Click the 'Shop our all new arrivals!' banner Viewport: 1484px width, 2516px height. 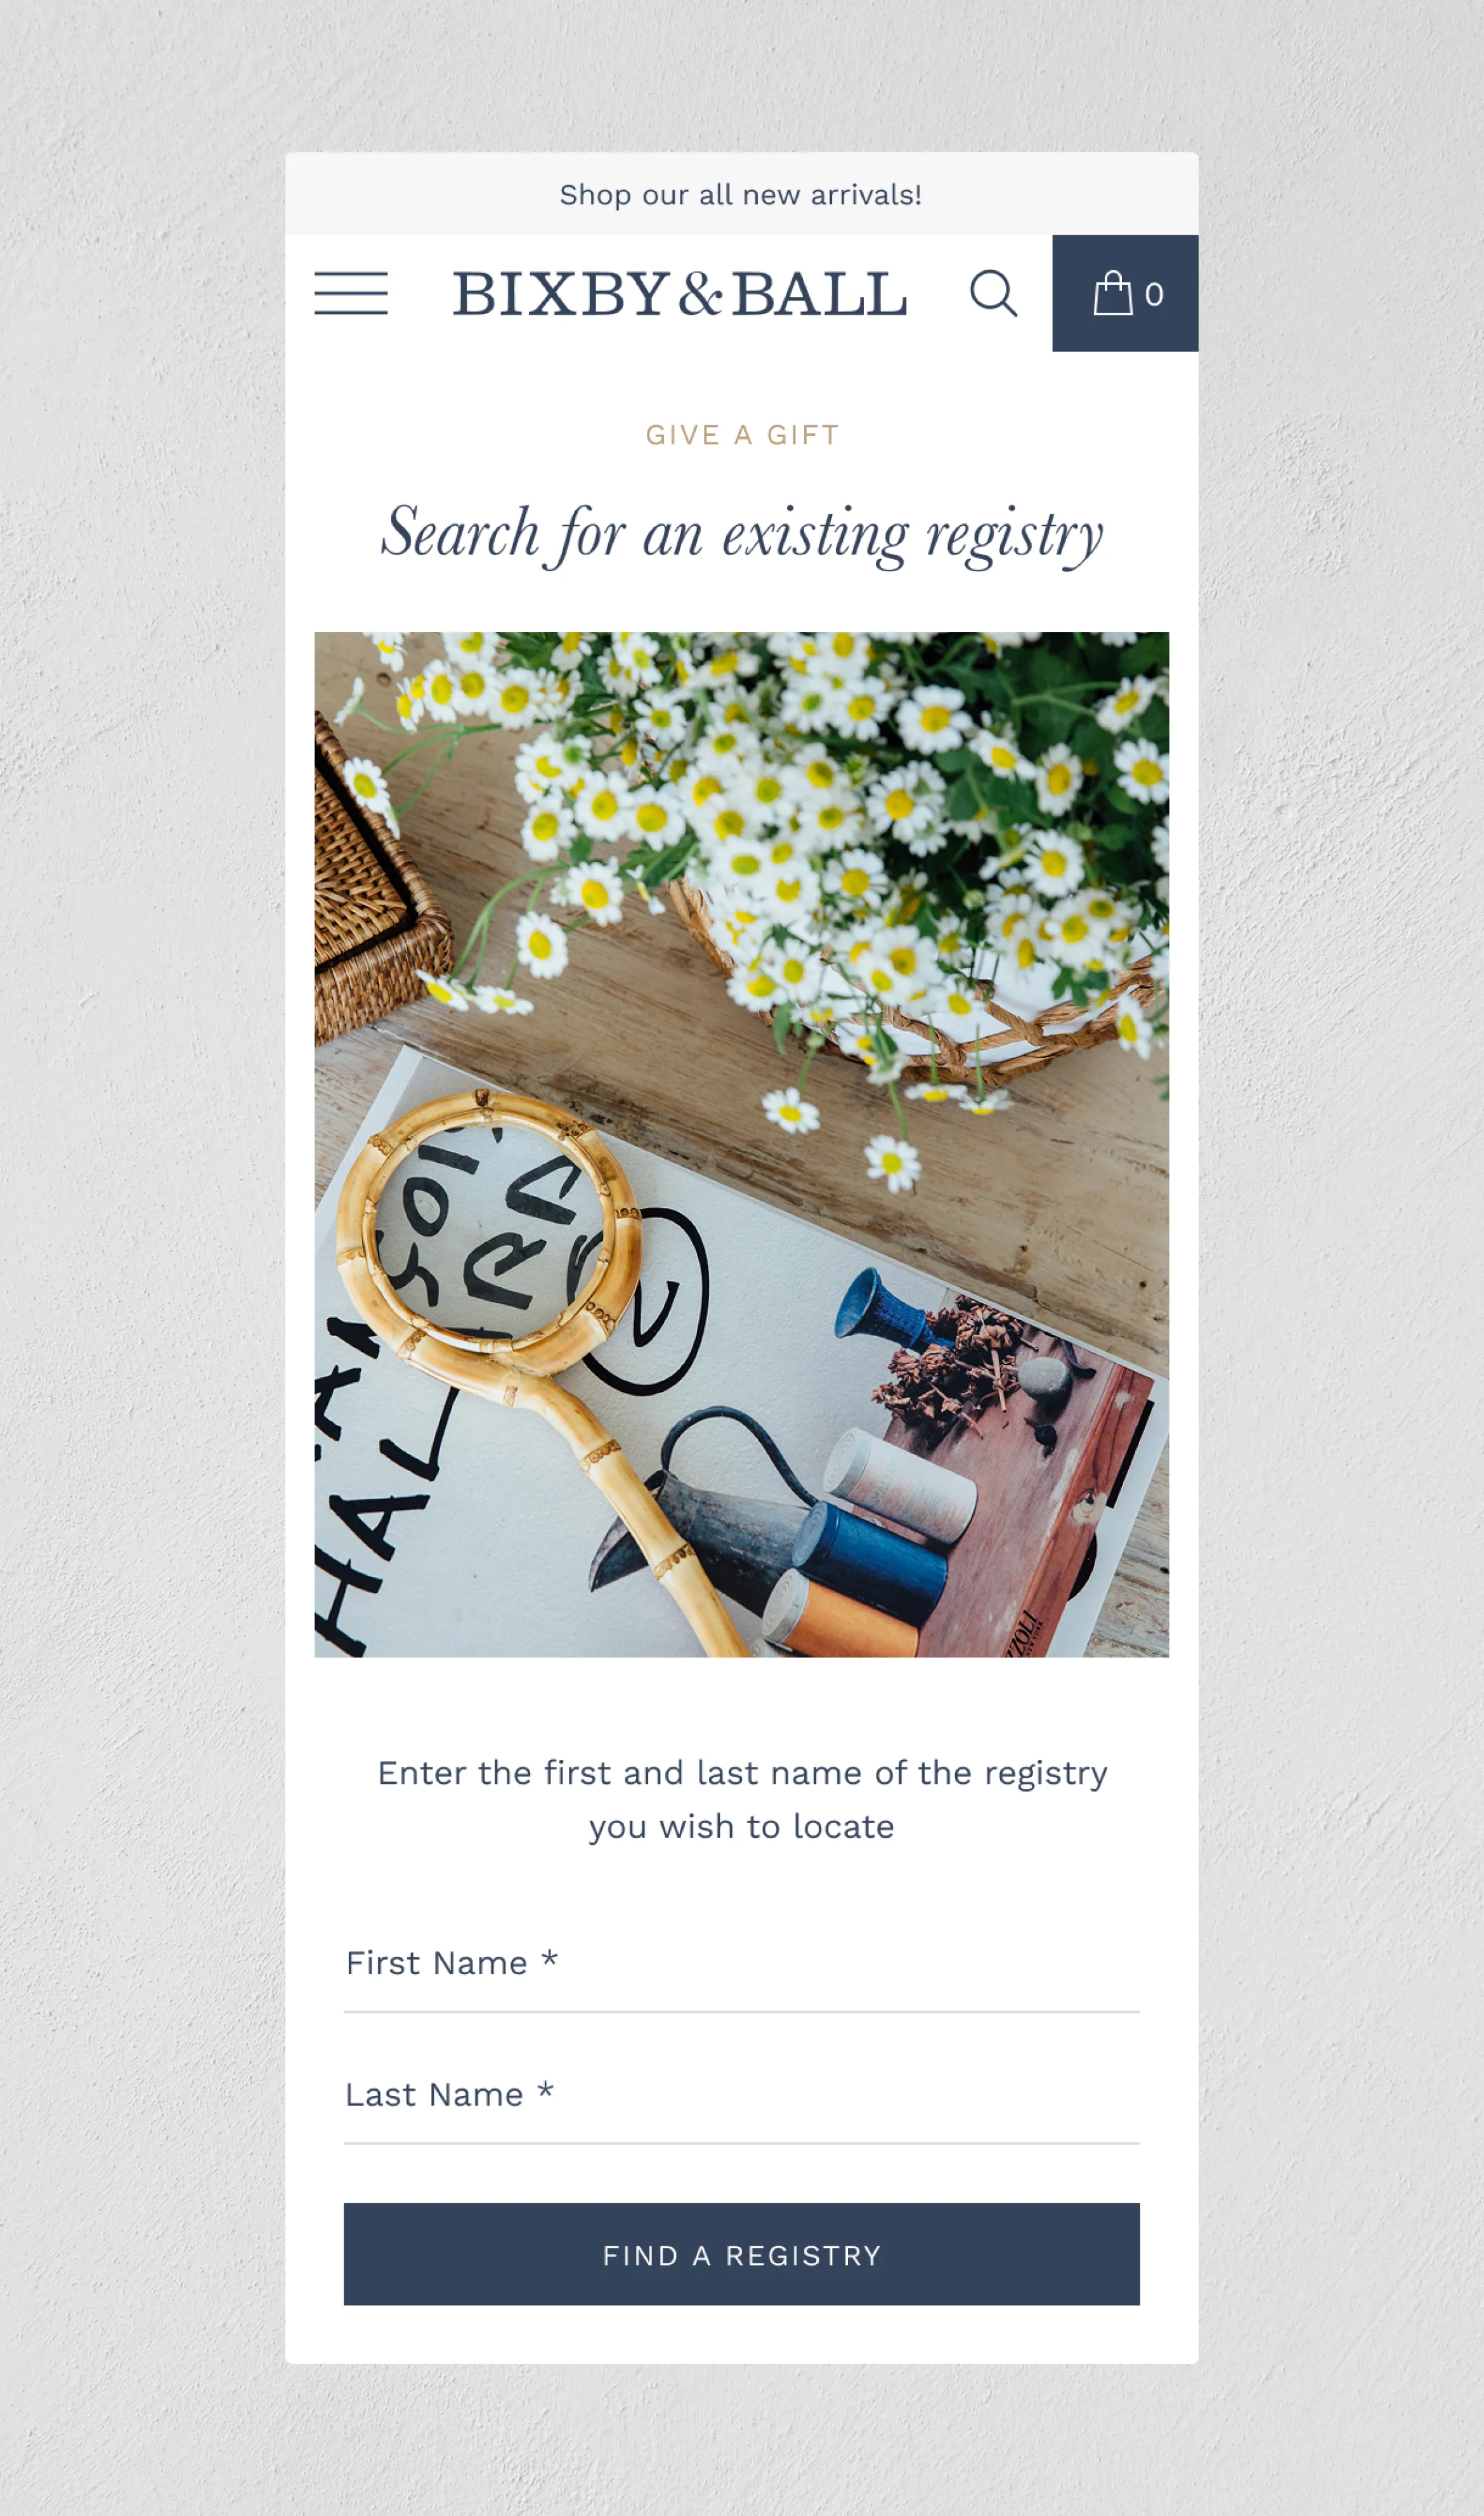741,194
